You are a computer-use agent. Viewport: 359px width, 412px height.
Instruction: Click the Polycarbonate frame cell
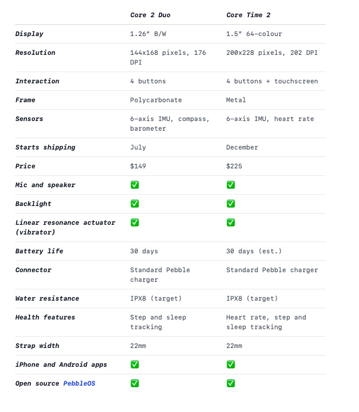[x=156, y=100]
